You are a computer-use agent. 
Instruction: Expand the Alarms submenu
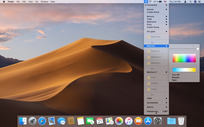(x=156, y=107)
